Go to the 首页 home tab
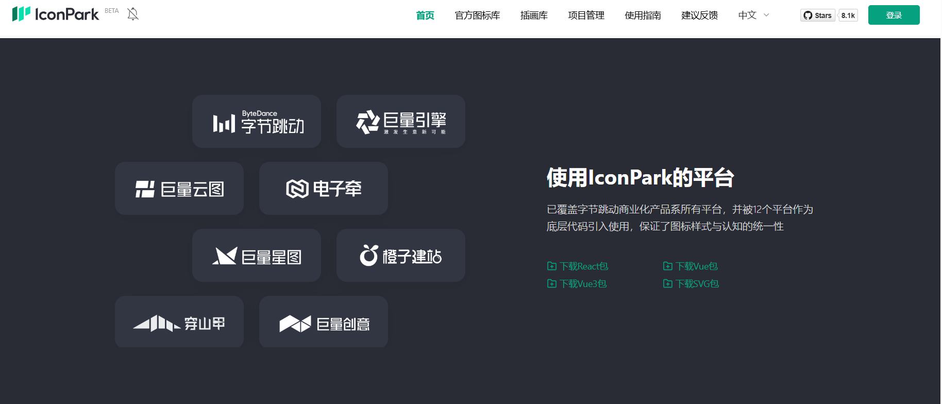The image size is (942, 404). point(425,15)
